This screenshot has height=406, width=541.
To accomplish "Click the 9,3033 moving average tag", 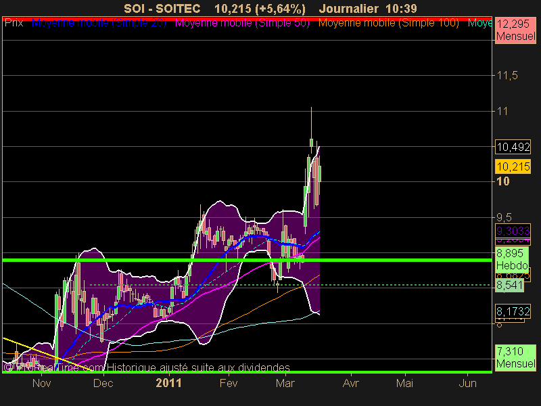I will [513, 230].
